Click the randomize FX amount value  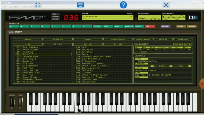pyautogui.click(x=180, y=50)
